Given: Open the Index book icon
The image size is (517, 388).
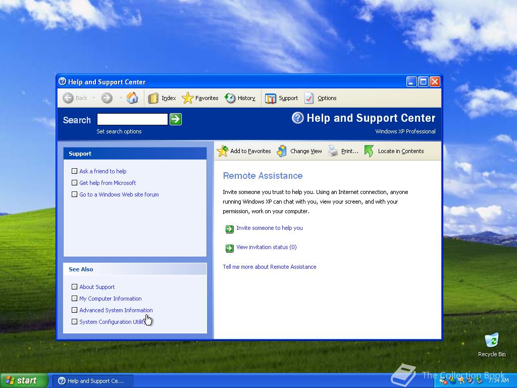Looking at the screenshot, I should (x=153, y=98).
